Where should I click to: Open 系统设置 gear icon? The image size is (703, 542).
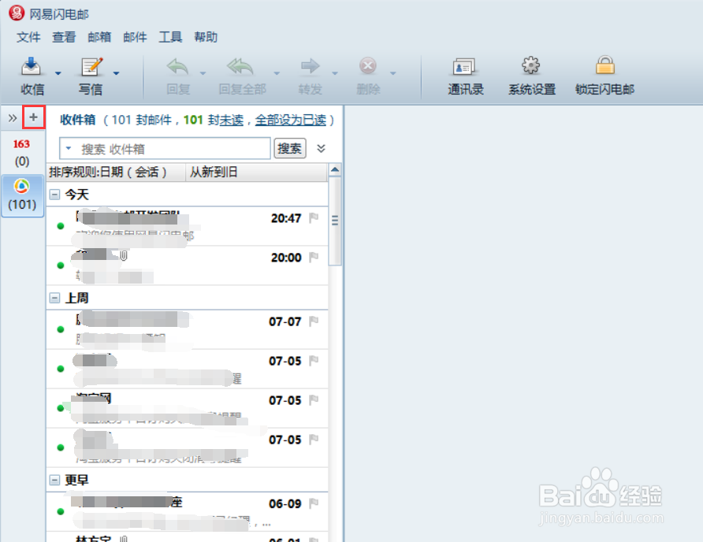coord(531,65)
